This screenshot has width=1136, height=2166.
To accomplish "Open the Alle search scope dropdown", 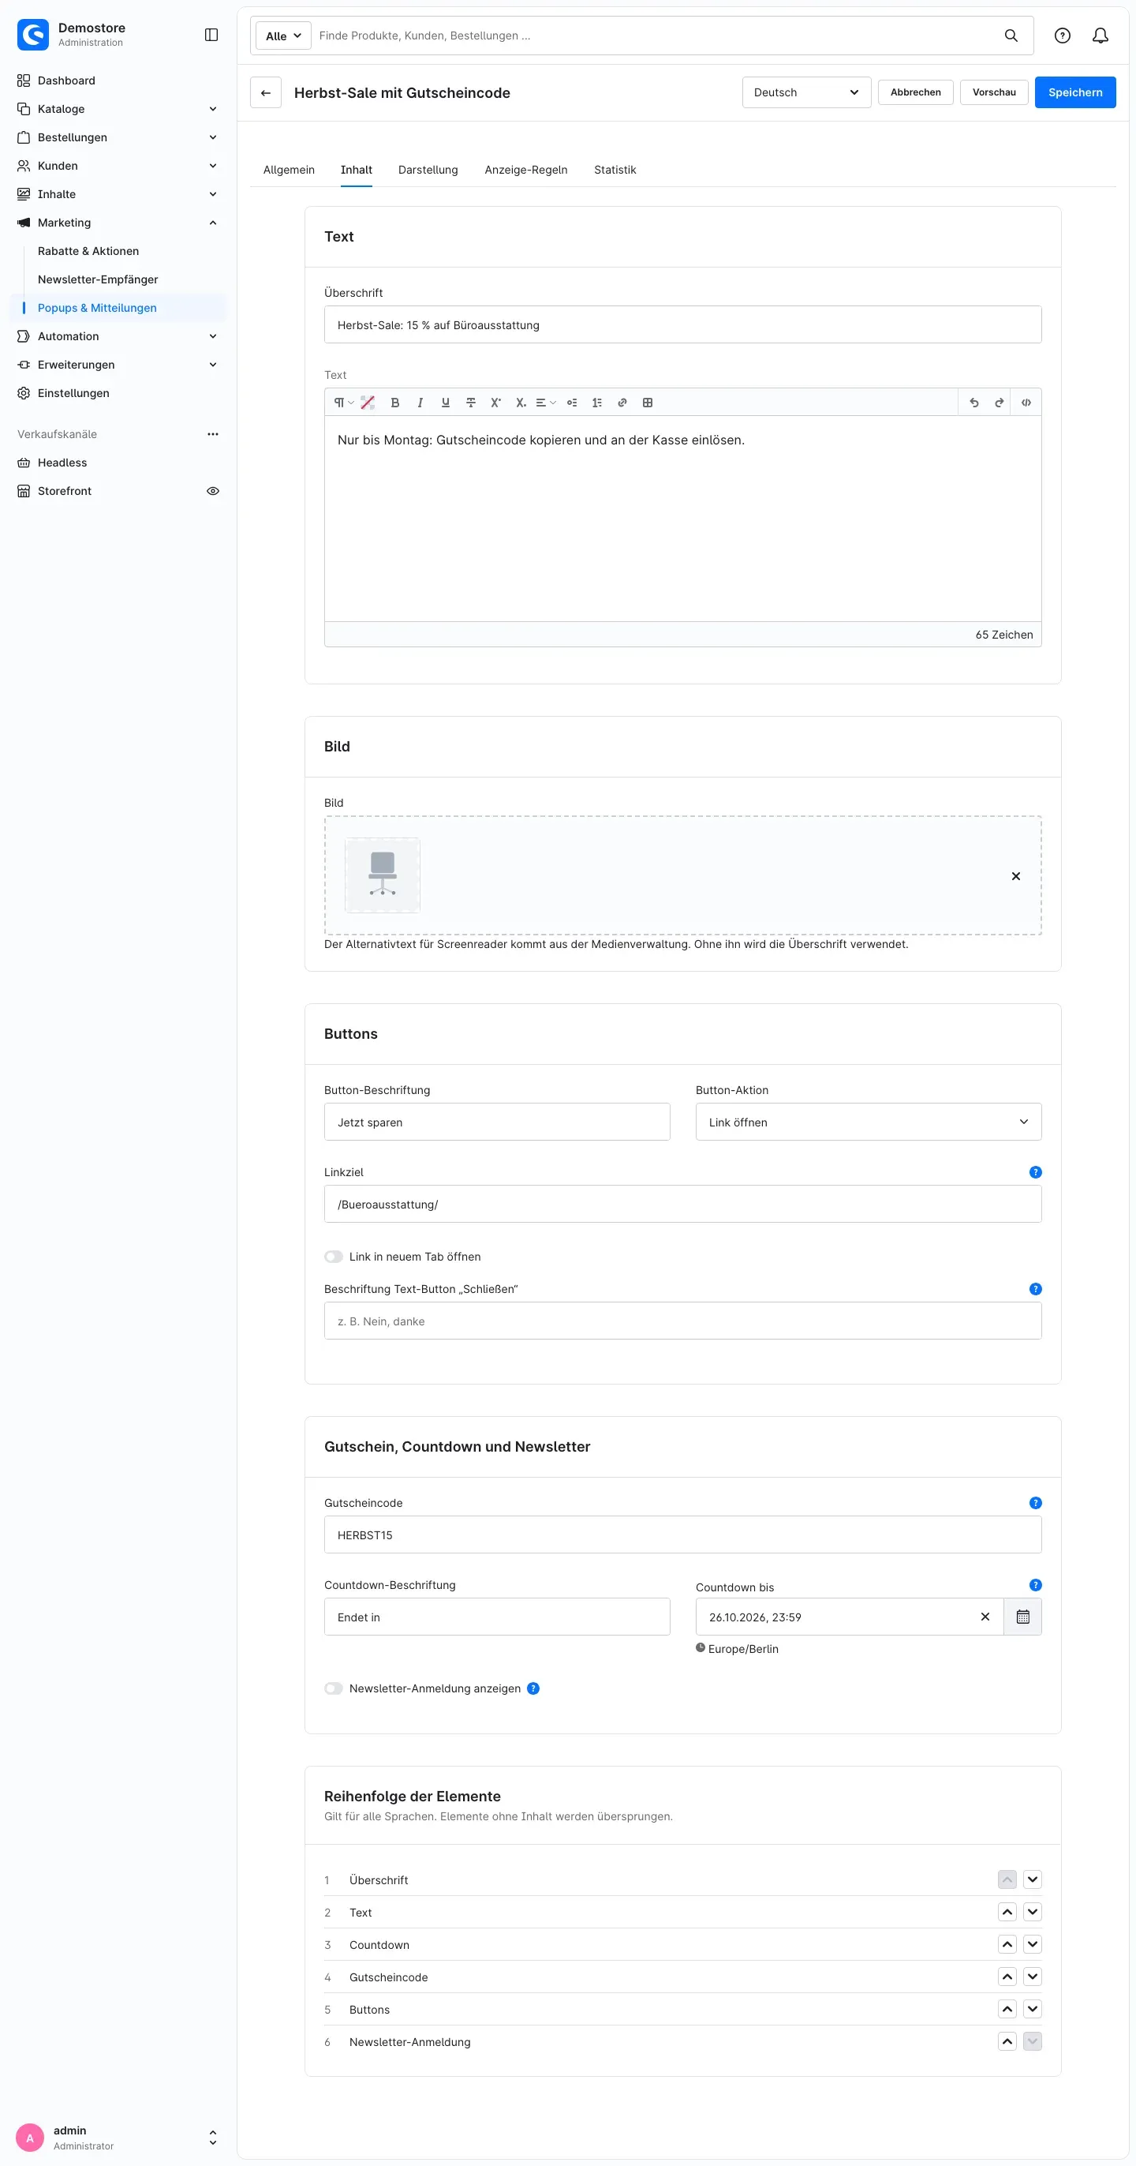I will pyautogui.click(x=283, y=36).
